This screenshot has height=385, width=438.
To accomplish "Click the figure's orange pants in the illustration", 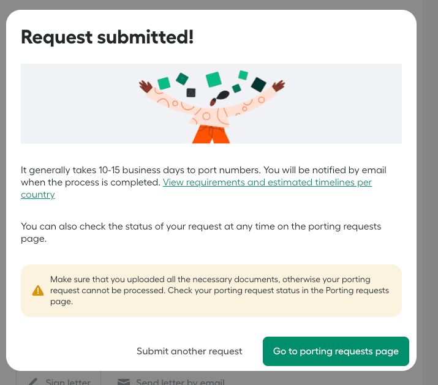I will coord(211,134).
